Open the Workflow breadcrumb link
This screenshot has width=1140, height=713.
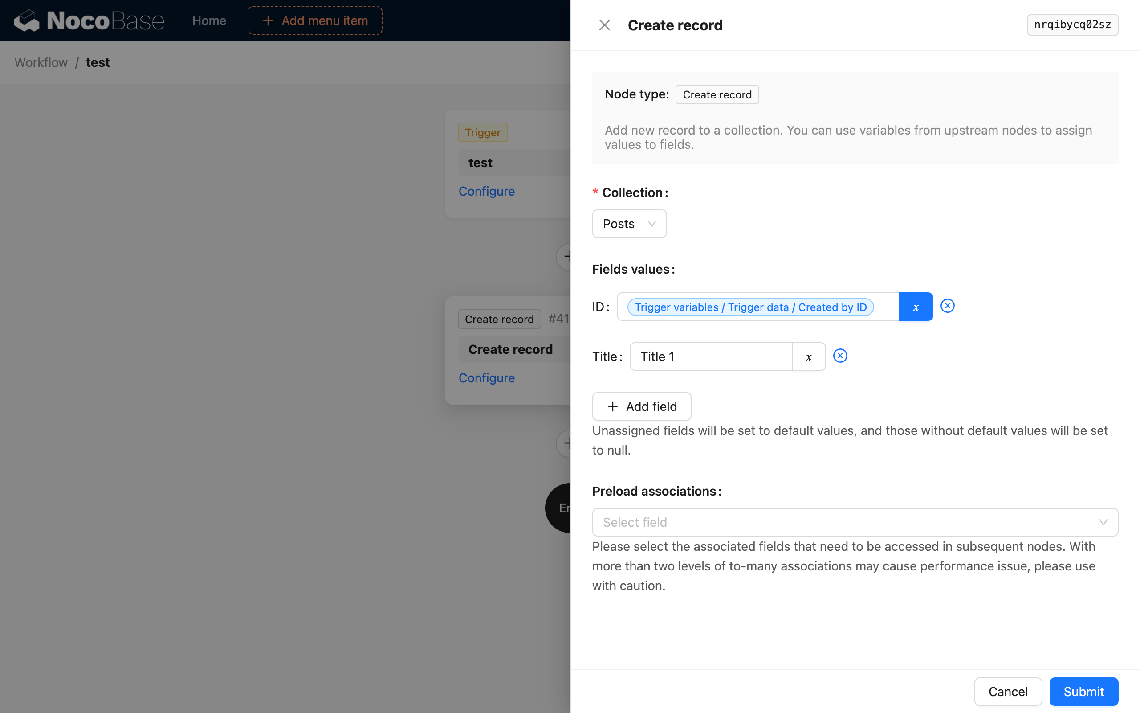tap(41, 62)
